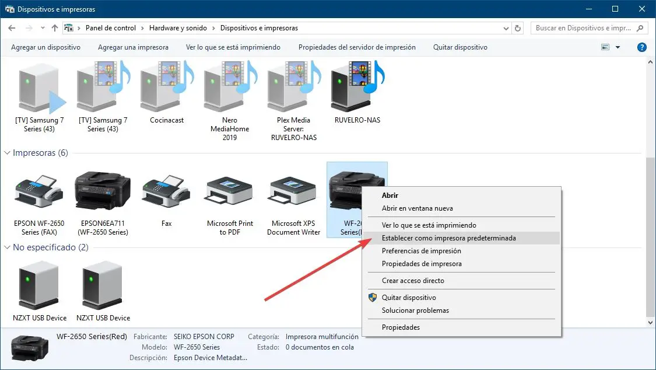Click the Impresora multifunción category value
Image resolution: width=656 pixels, height=370 pixels.
click(322, 337)
